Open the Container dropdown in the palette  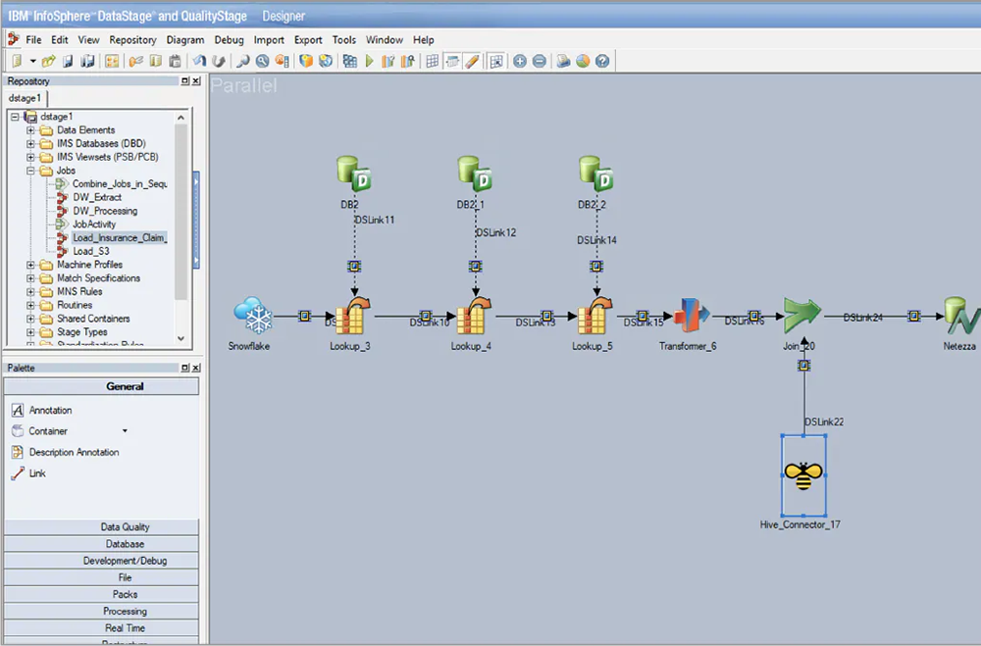click(x=123, y=430)
